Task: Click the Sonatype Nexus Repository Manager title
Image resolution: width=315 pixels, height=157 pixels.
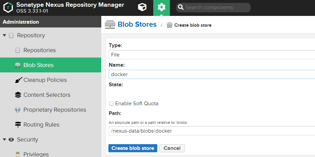Action: tap(70, 5)
